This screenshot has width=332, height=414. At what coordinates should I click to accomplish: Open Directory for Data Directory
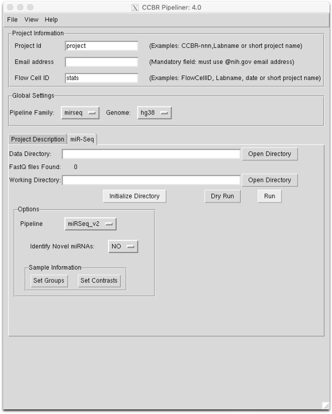pos(269,154)
